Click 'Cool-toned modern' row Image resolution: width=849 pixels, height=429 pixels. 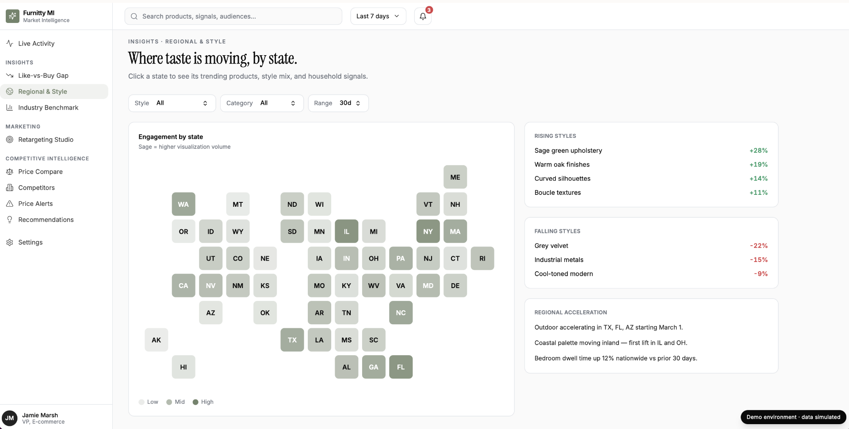651,274
